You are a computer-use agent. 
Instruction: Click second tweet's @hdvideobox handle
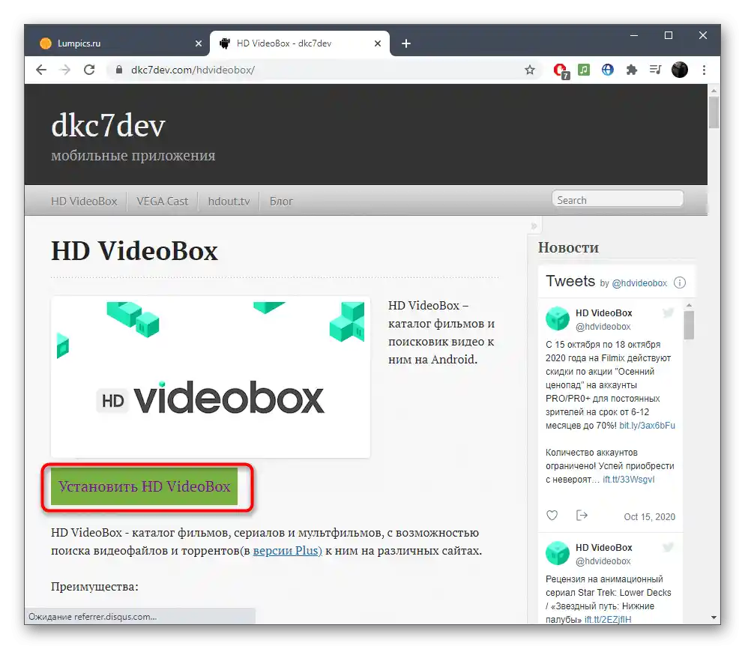[603, 561]
